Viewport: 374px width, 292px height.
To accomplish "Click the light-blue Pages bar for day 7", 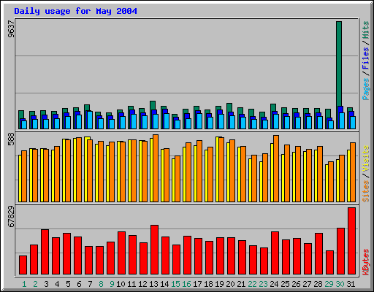I will tap(90, 120).
